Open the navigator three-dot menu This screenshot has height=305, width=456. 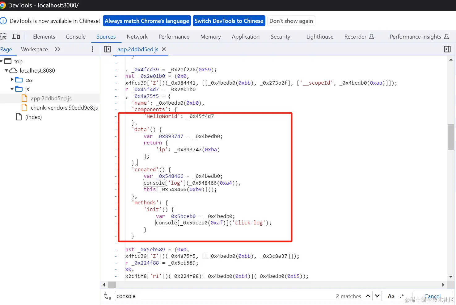pos(92,49)
